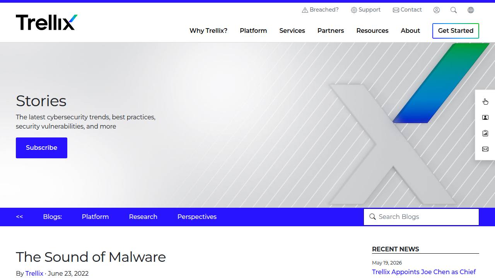Open the user account icon
Screen dimensions: 495x278
click(437, 10)
